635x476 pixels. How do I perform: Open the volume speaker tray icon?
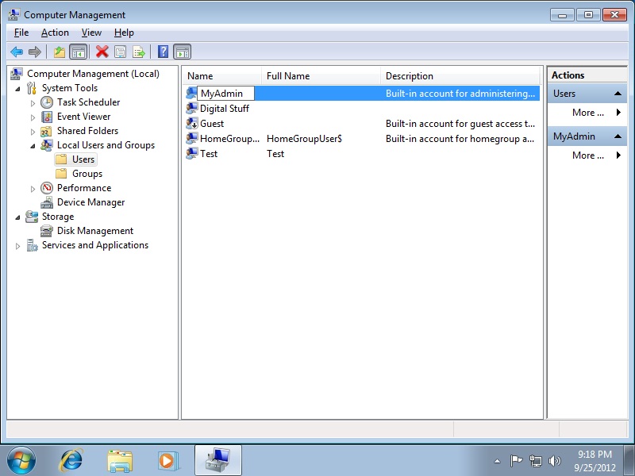click(x=554, y=461)
